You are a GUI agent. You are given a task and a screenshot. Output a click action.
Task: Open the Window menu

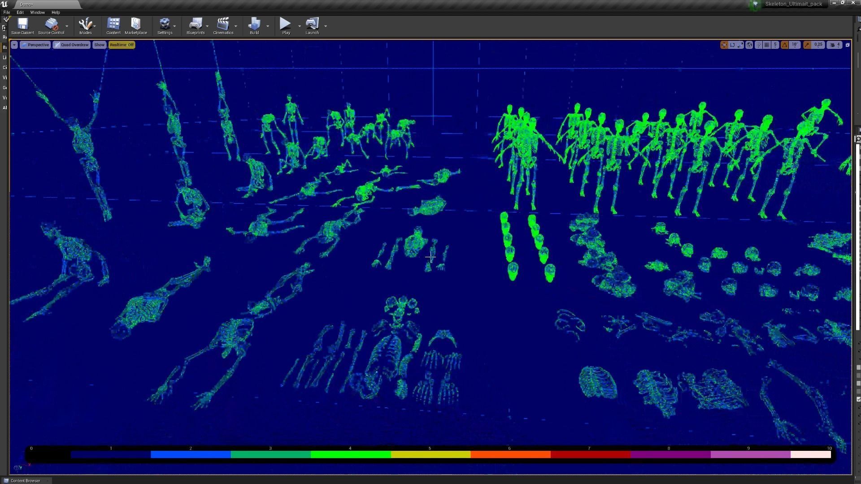point(37,13)
